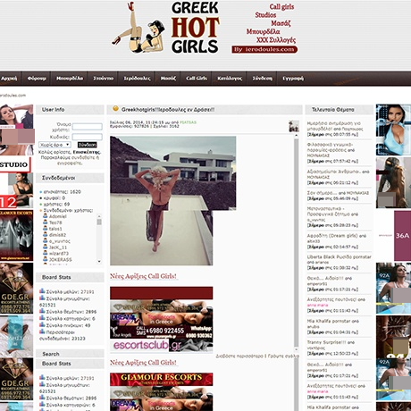411x411 pixels.
Task: Click the pin-up logo in the site header
Action: pyautogui.click(x=138, y=28)
